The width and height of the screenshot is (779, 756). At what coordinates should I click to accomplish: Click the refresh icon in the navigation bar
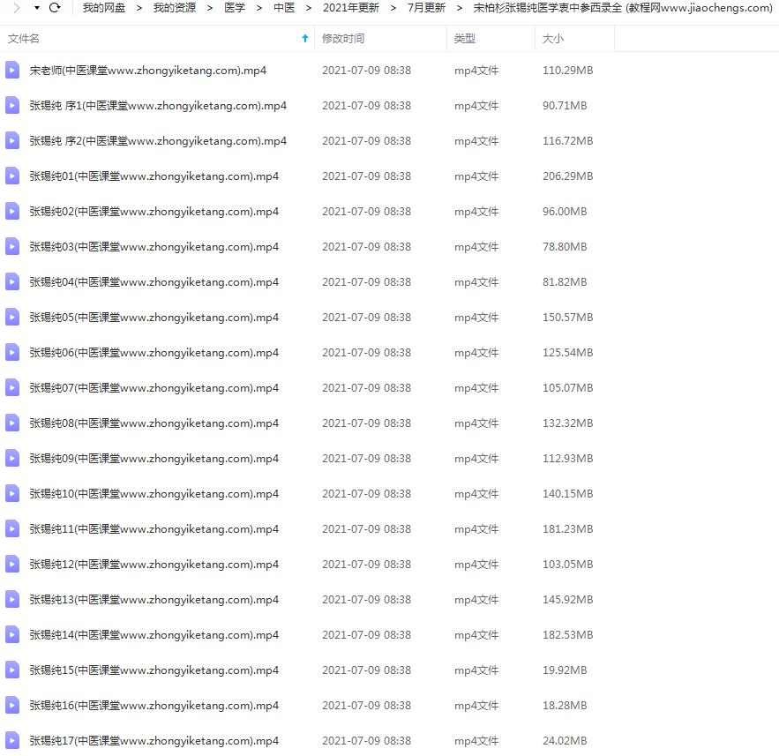pos(55,7)
